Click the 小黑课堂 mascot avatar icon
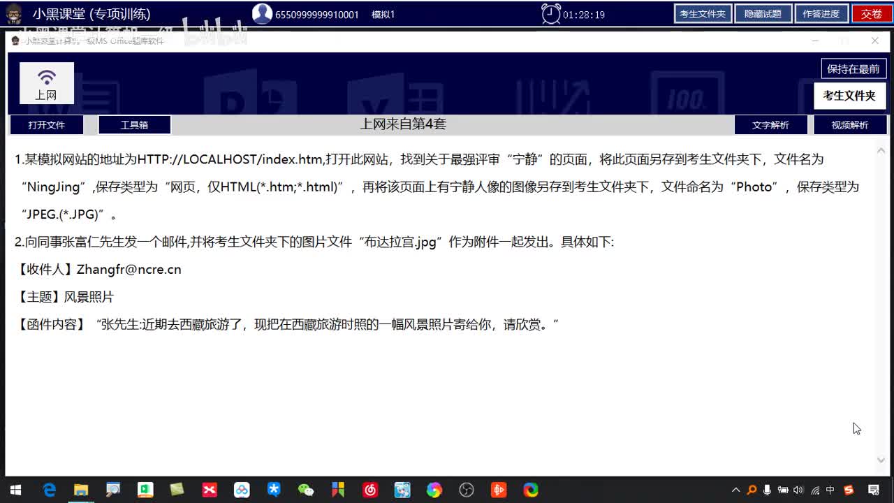894x503 pixels. [x=14, y=13]
